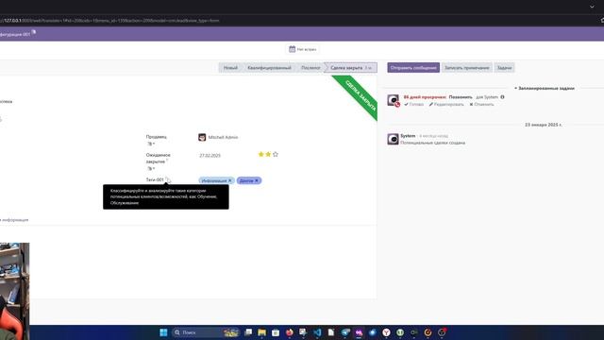This screenshot has height=340, width=604.
Task: Open the Windows Start menu
Action: (163, 332)
